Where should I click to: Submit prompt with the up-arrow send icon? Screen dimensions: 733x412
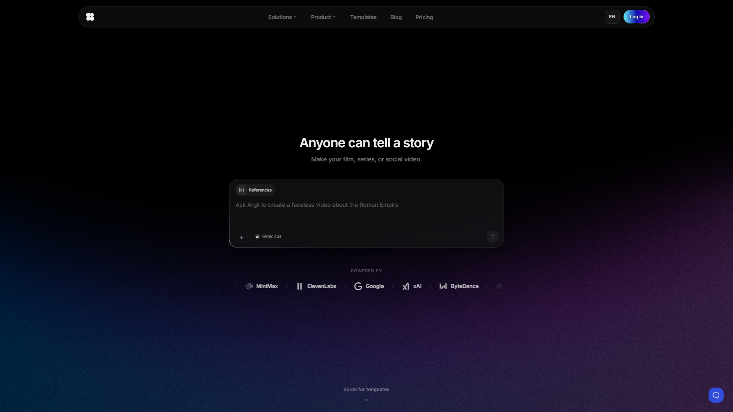coord(492,237)
